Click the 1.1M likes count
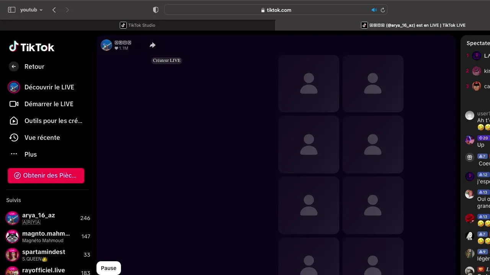Image resolution: width=490 pixels, height=275 pixels. 121,48
